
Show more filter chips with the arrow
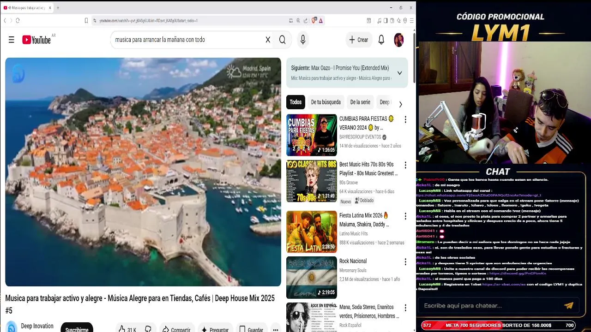tap(400, 104)
